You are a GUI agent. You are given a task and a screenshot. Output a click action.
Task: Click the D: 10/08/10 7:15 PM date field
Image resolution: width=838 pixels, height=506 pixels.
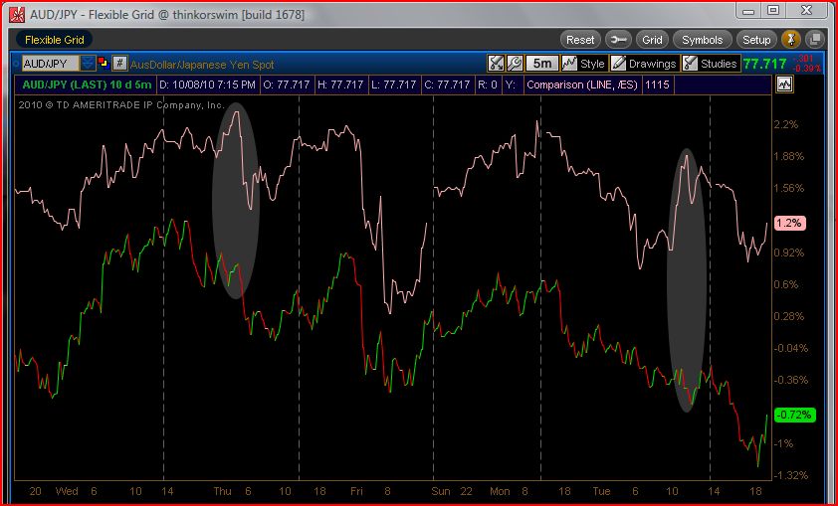[x=208, y=84]
